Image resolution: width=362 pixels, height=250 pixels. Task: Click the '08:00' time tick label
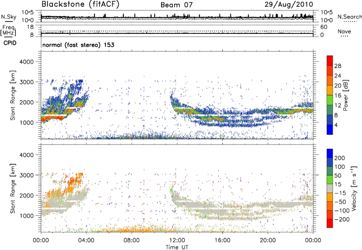pyautogui.click(x=132, y=241)
